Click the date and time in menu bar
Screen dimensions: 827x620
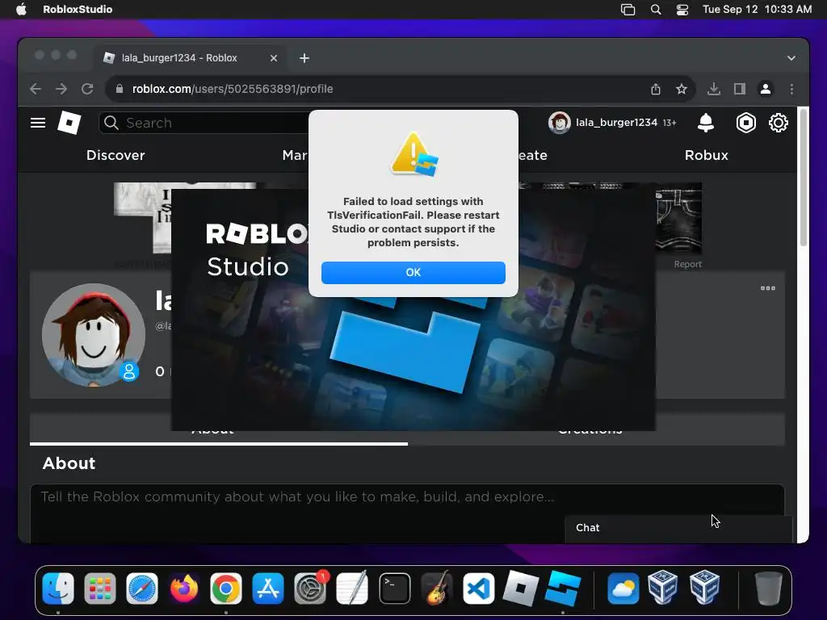757,10
